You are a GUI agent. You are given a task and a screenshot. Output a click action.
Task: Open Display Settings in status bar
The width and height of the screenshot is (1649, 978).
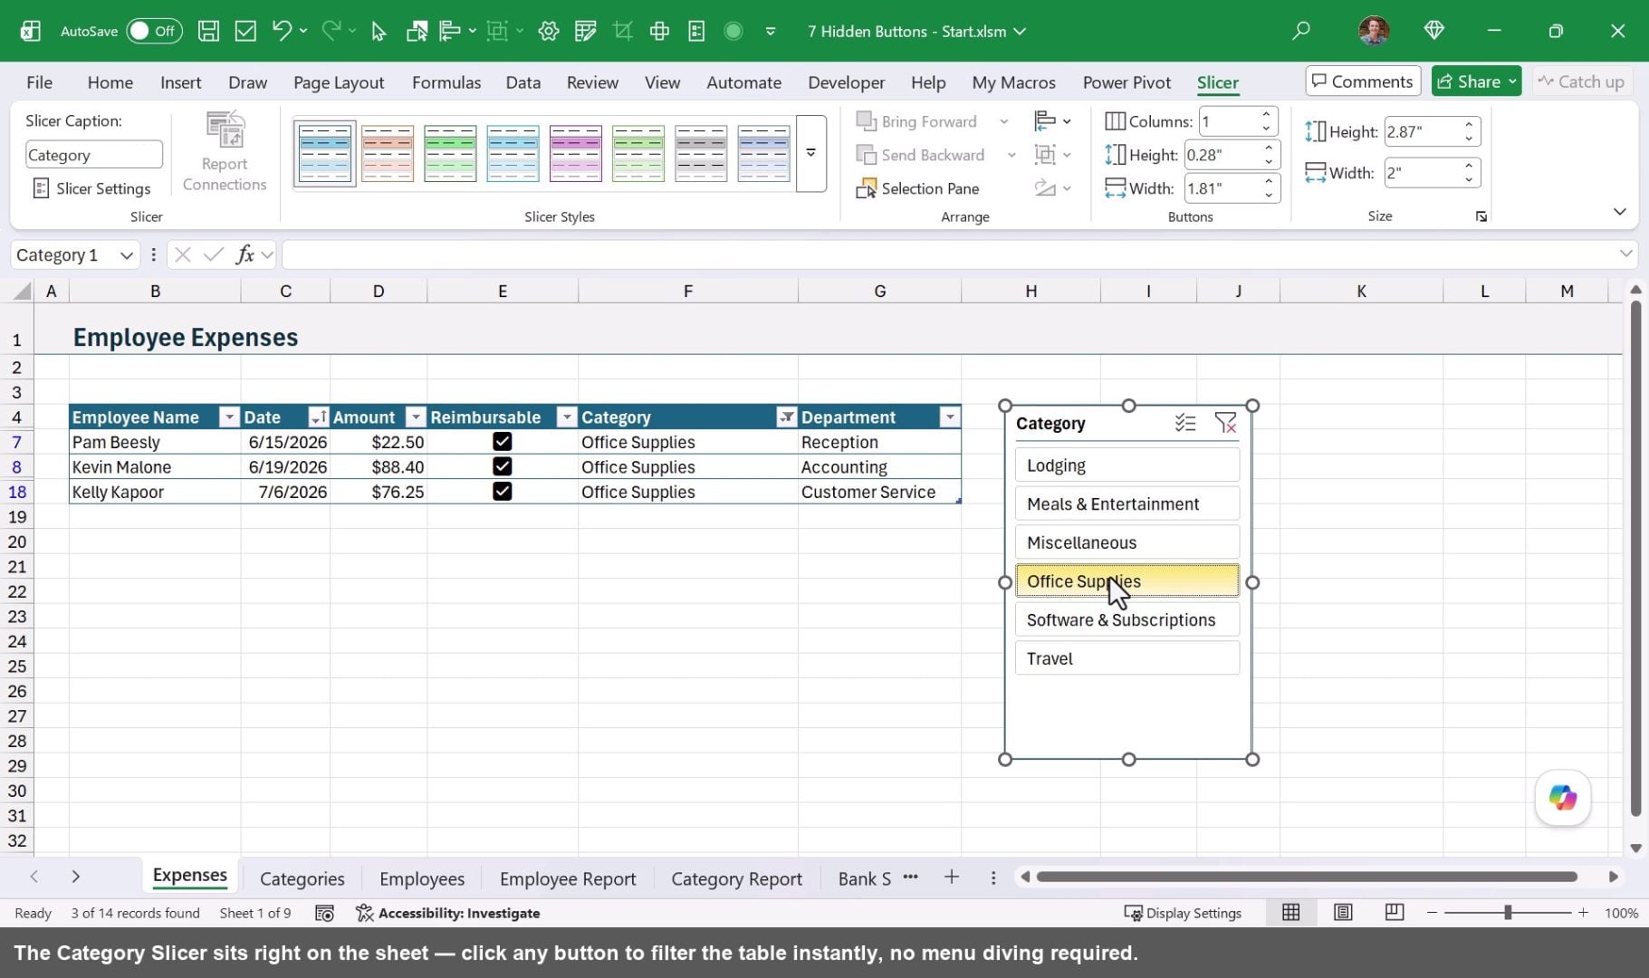click(1183, 913)
